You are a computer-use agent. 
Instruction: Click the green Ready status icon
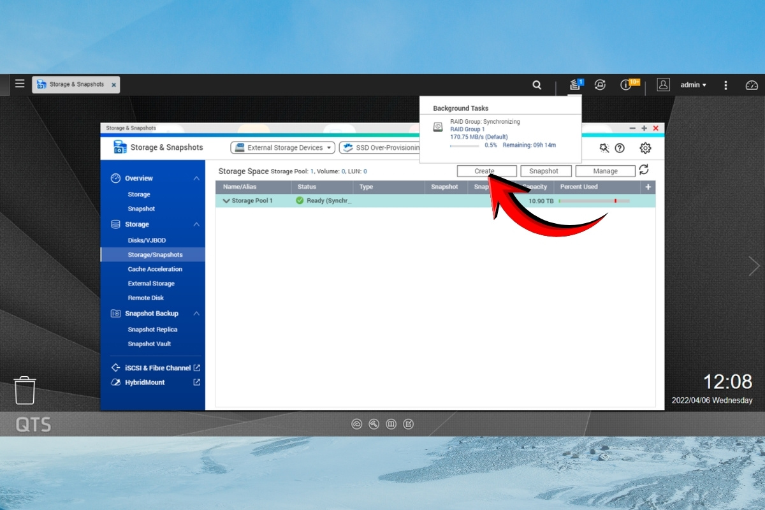[x=300, y=200]
